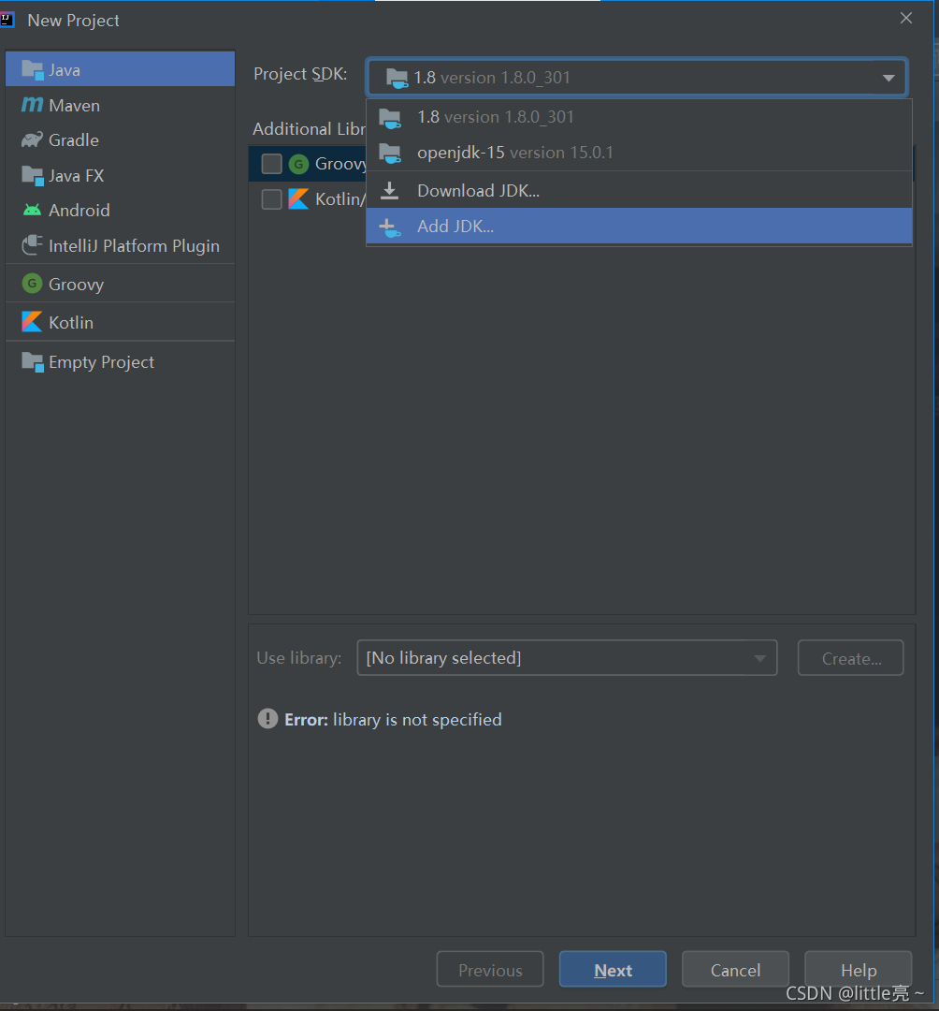Click the Kotlin sidebar K icon
The image size is (939, 1011).
pos(32,322)
